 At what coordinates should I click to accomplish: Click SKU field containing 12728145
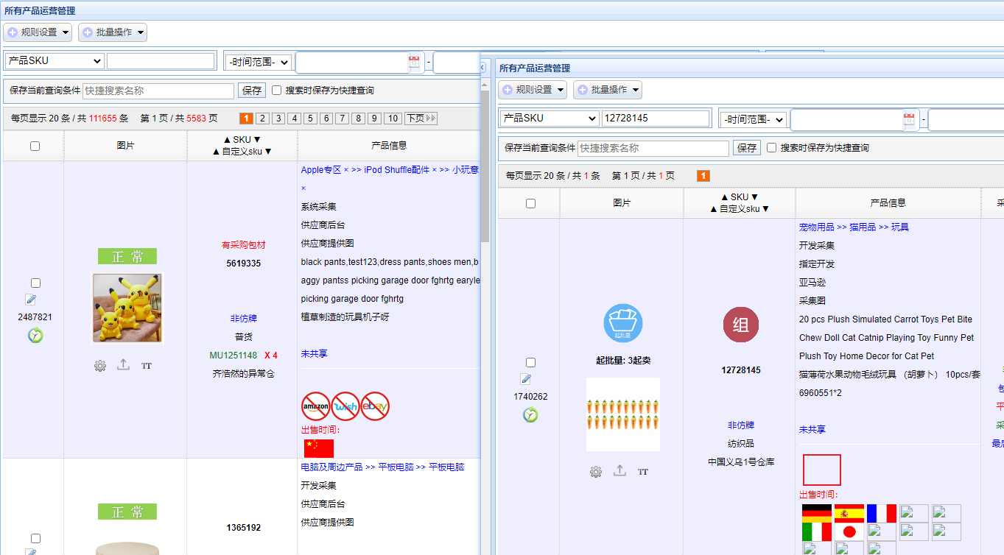(656, 119)
